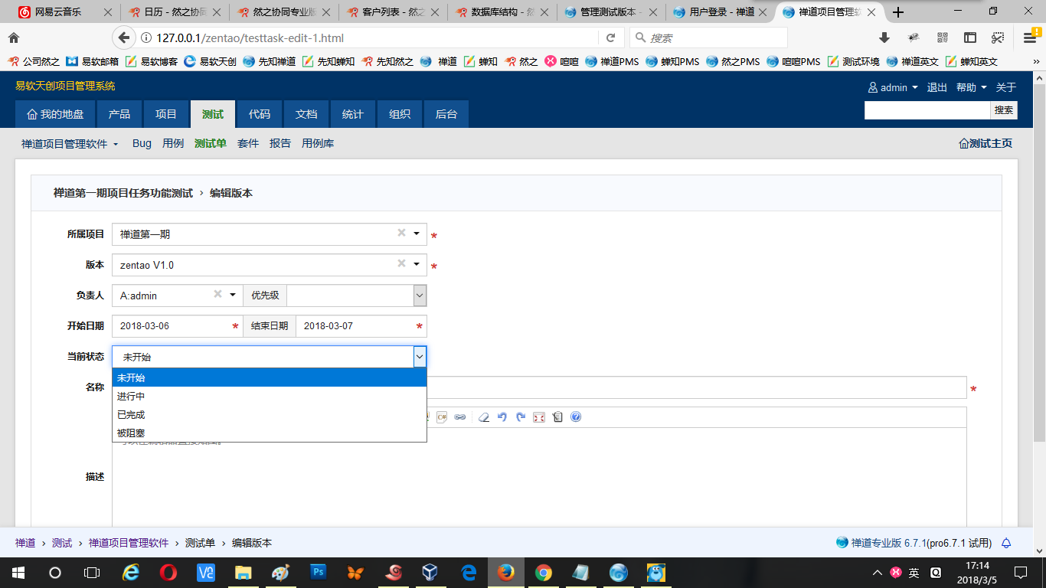
Task: Click the 结束日期 field 2018-03-07
Action: [361, 326]
